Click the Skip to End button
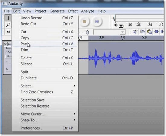The image size is (166, 136). (x=97, y=22)
